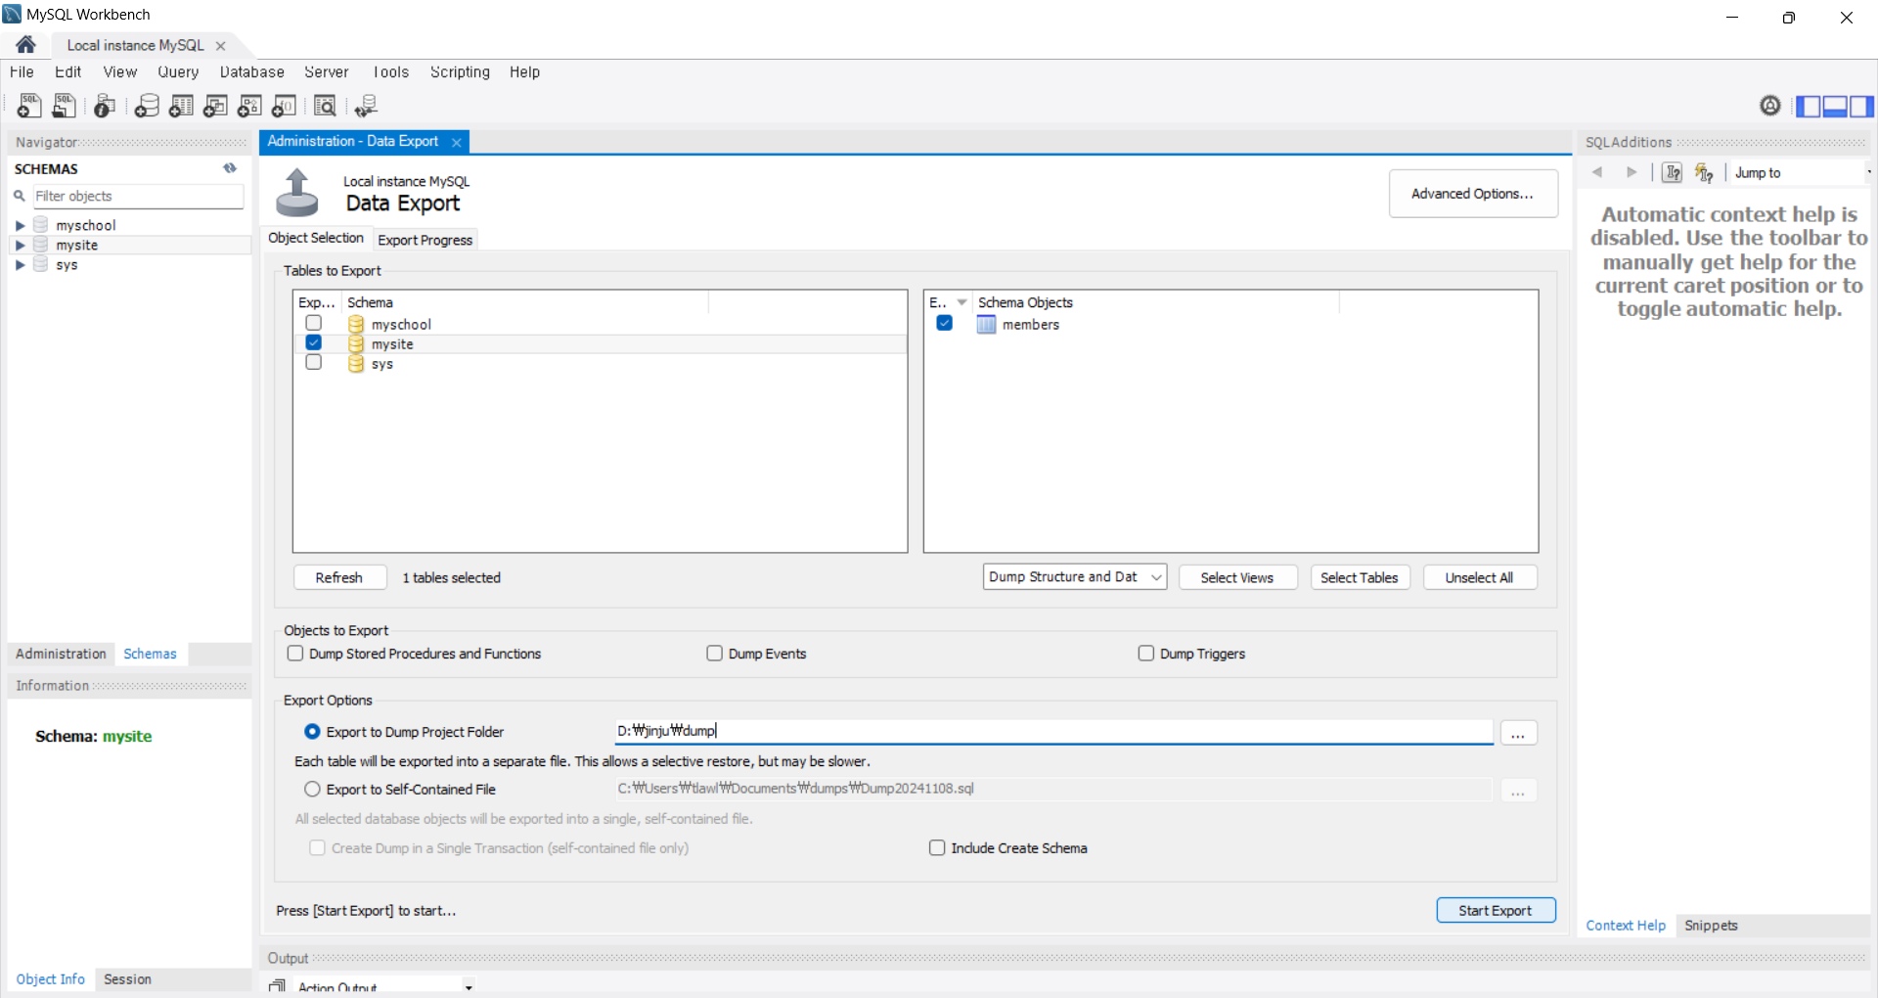Open the schema objects column sort arrow
Viewport: 1878px width, 998px height.
tap(961, 302)
